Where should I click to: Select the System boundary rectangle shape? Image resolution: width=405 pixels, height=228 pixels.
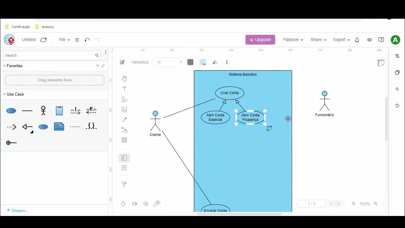pos(59,111)
